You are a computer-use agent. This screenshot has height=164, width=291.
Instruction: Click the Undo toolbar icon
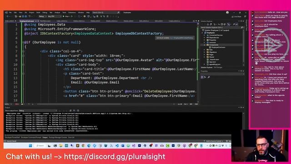(x=30, y=16)
